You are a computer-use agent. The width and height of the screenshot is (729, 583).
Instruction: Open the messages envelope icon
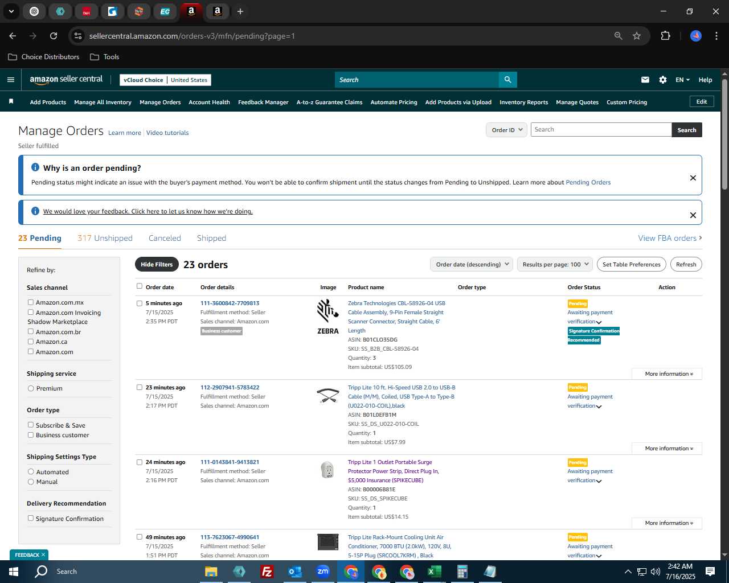[645, 80]
